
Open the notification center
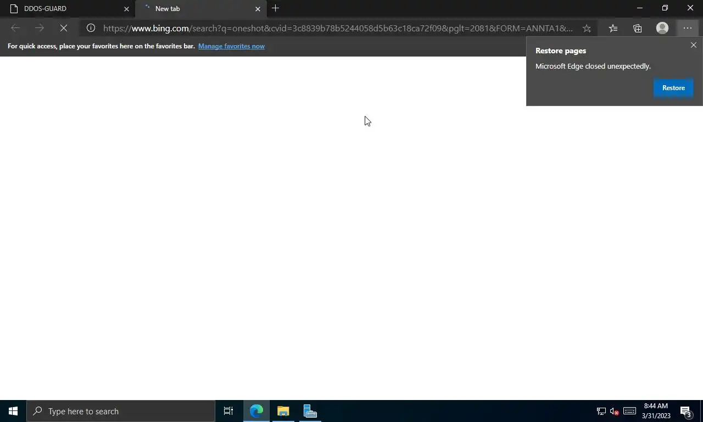(x=686, y=411)
